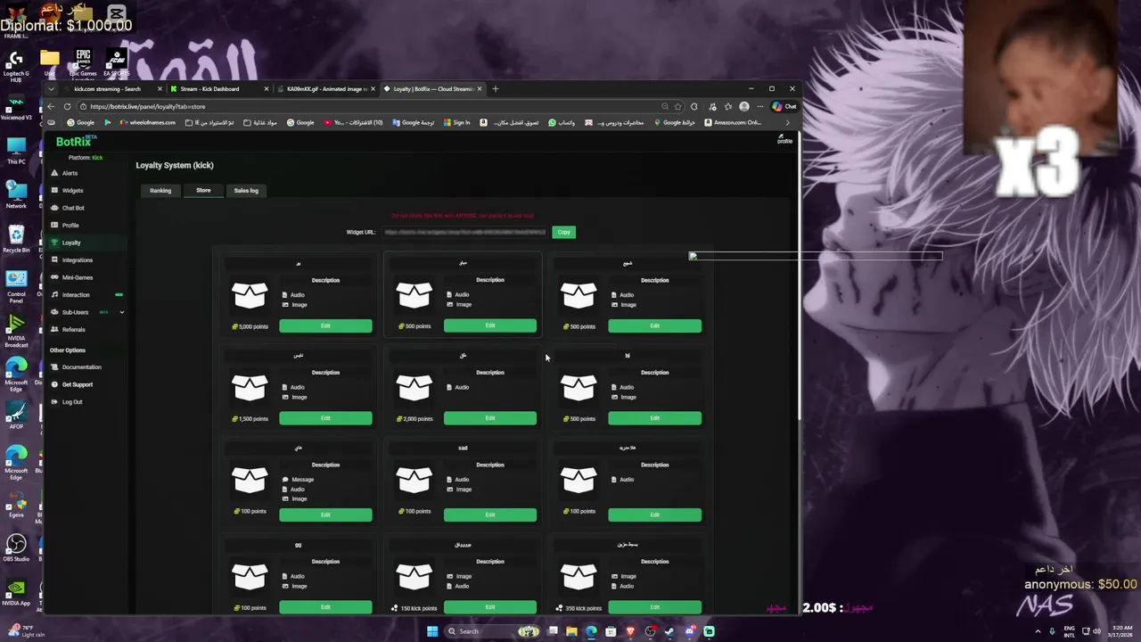Open the profile avatar in BotRix header

pos(784,139)
